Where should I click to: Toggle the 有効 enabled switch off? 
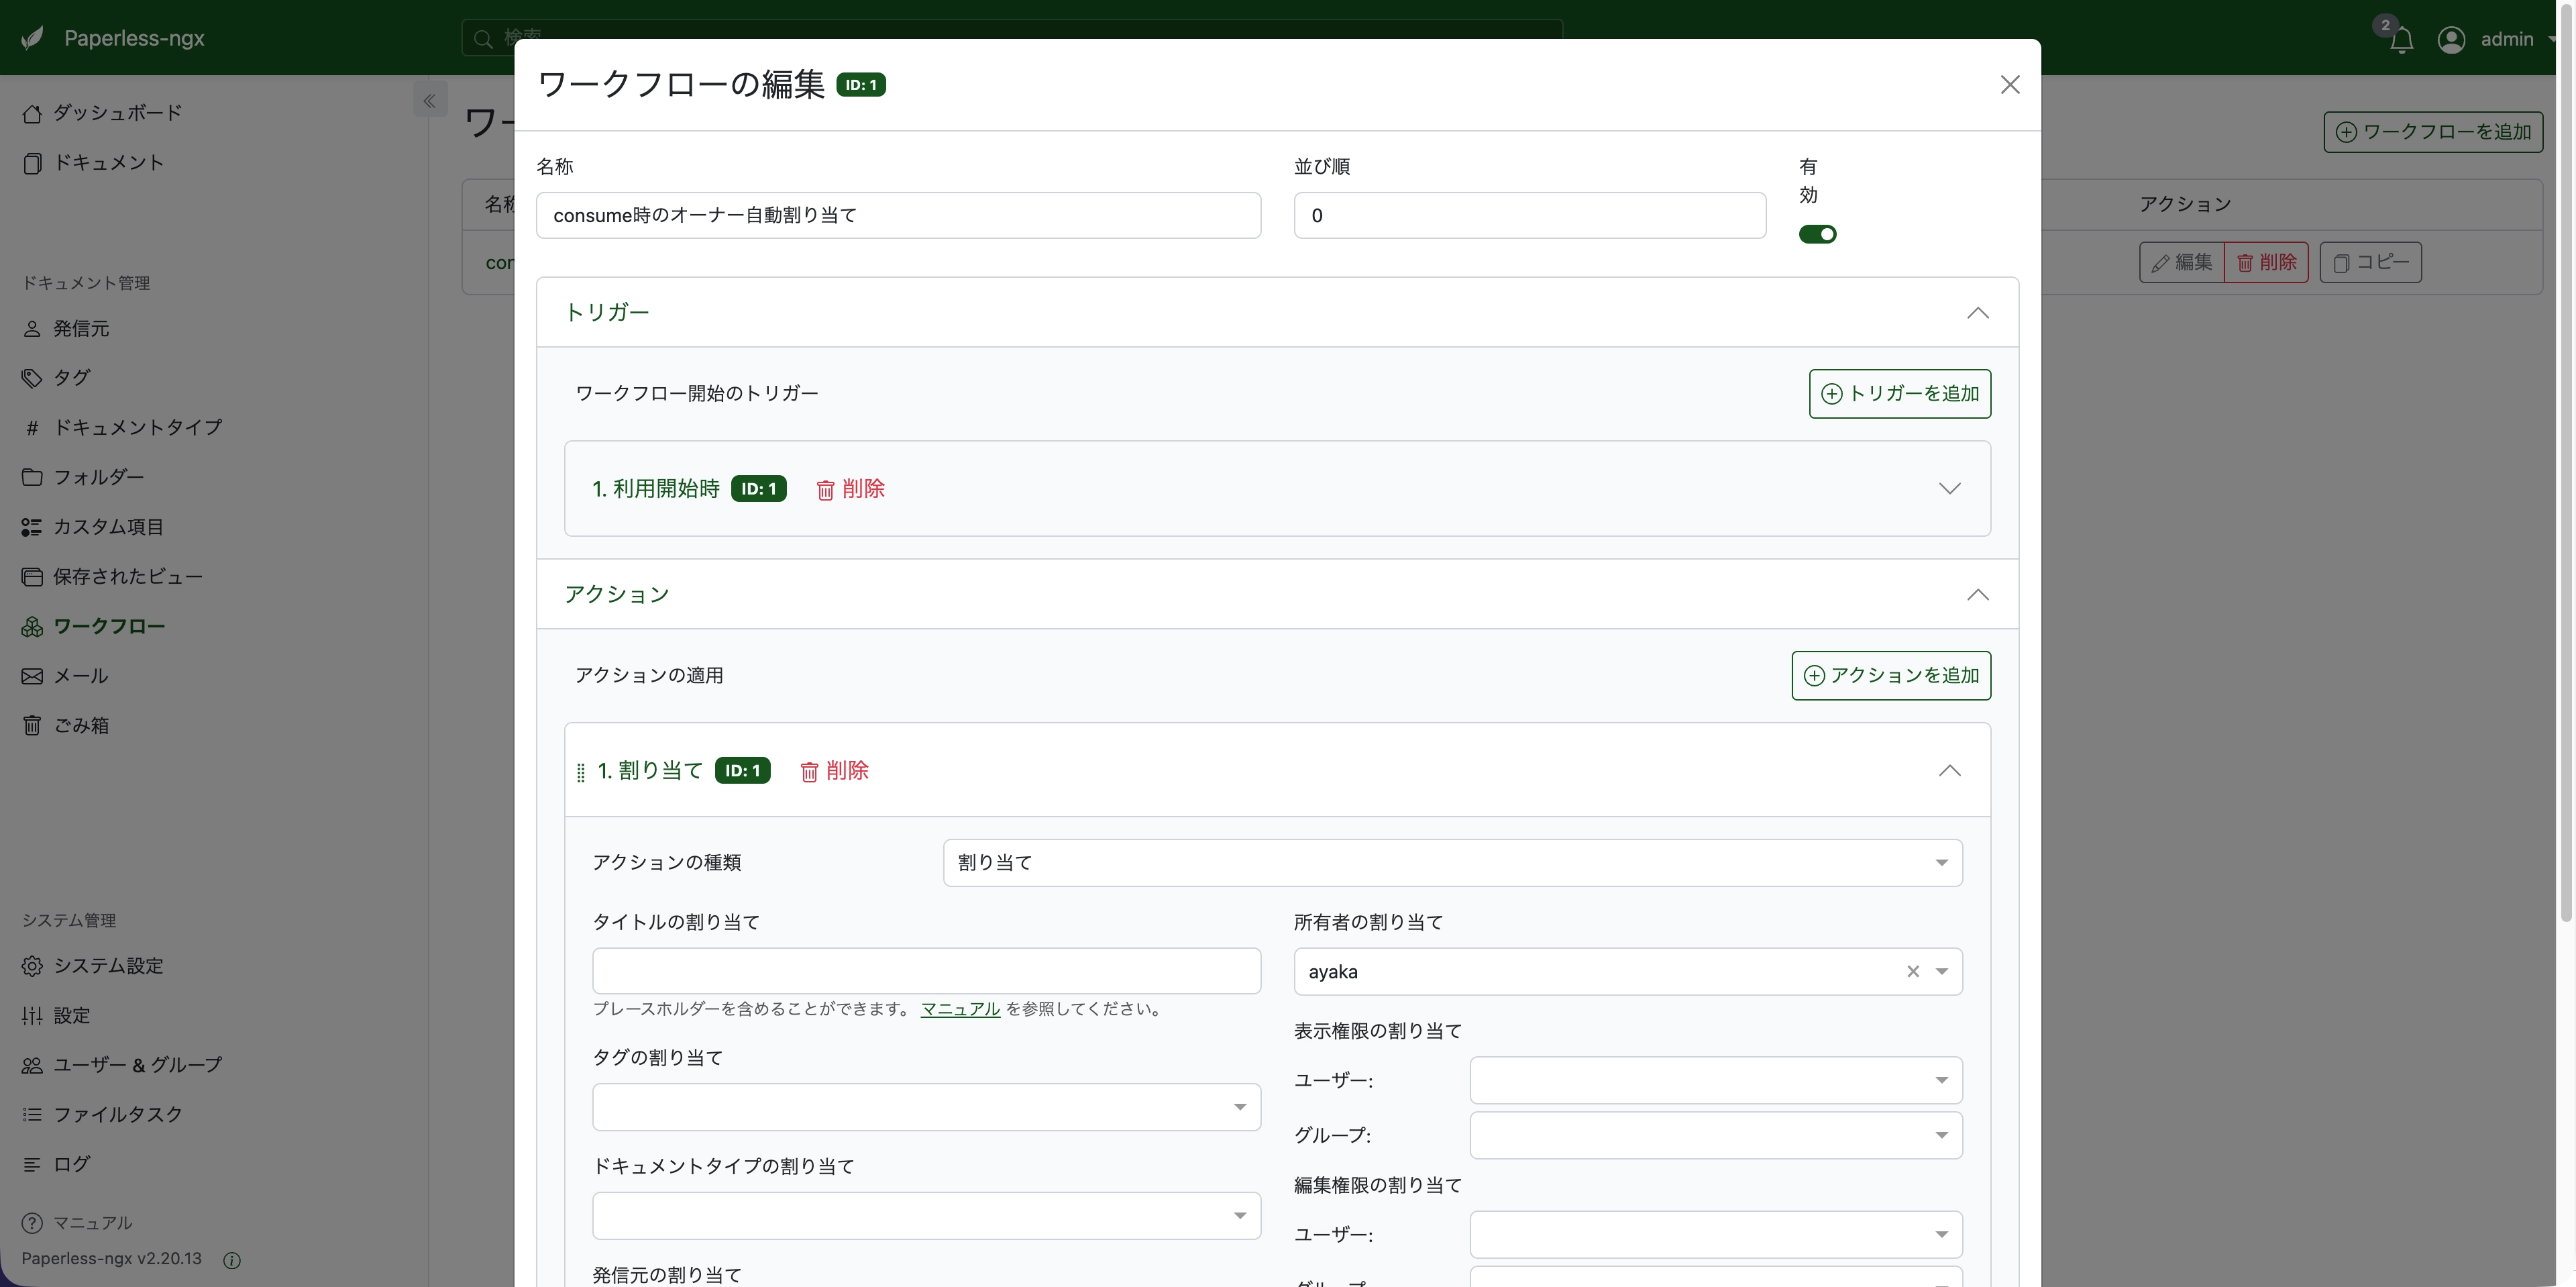point(1817,234)
